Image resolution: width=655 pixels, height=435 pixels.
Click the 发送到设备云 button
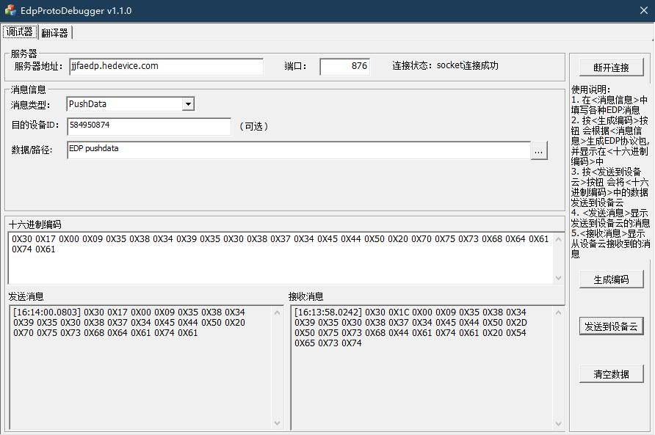point(611,326)
